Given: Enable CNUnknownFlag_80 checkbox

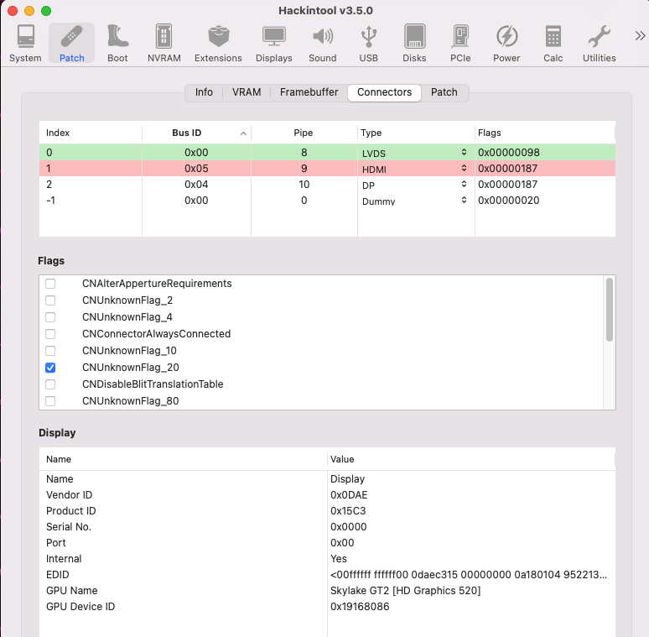Looking at the screenshot, I should (50, 401).
